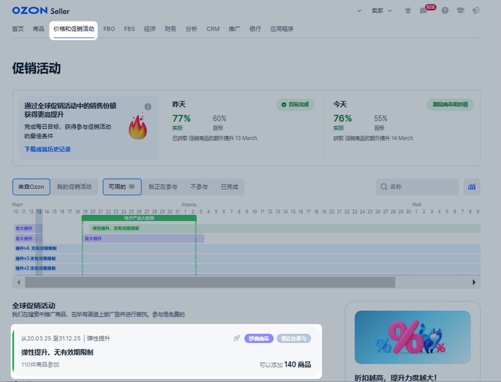The height and width of the screenshot is (382, 501).
Task: Select the 来自Ozon toggle option
Action: click(x=31, y=187)
